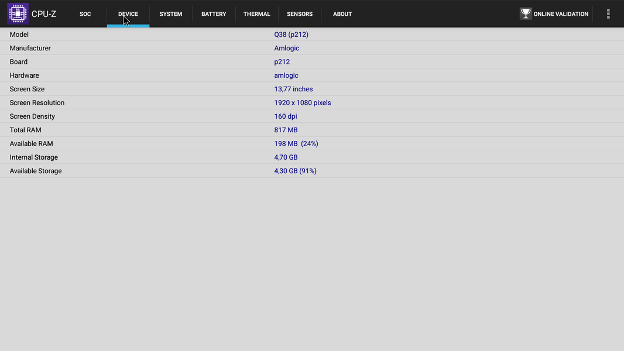Open the three-dot overflow menu
Screen dimensions: 624x351
608,14
